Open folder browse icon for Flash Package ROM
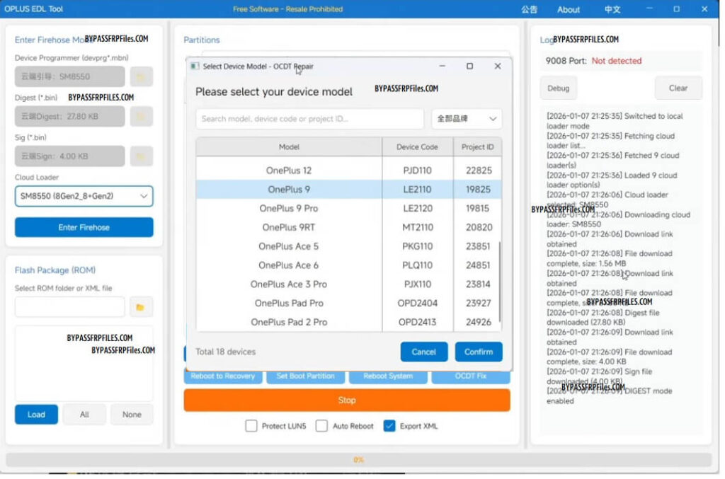Screen dimensions: 725x479 tap(141, 307)
